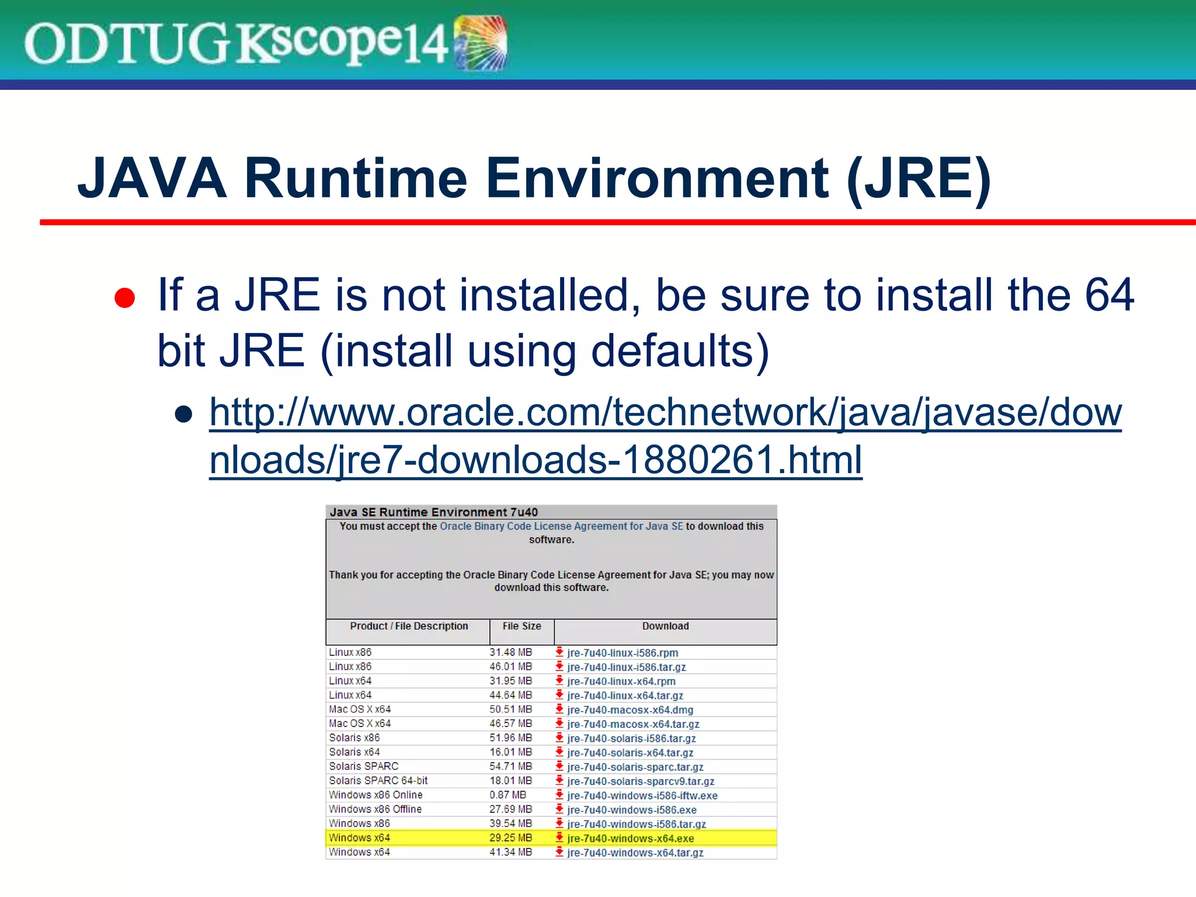Download jre-7u40-solaris-x64.tar.gz file link
This screenshot has width=1196, height=897.
tap(630, 753)
